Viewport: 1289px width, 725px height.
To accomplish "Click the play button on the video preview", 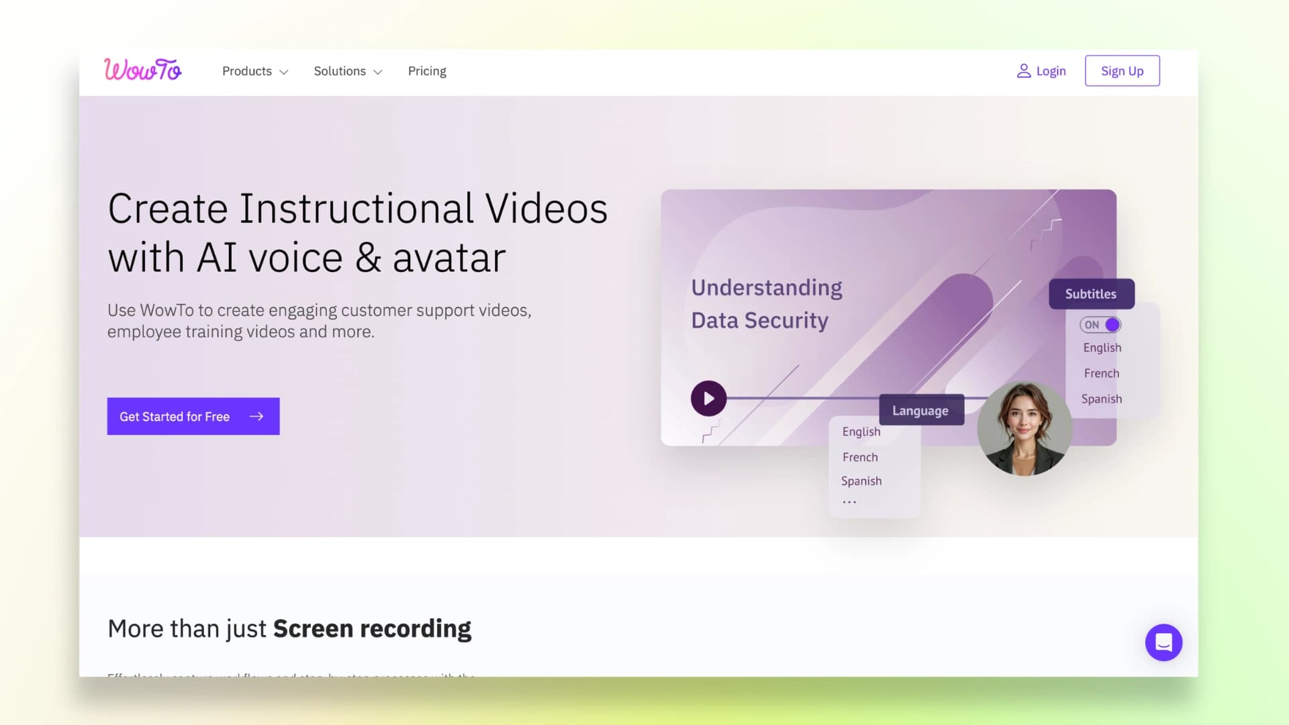I will point(708,398).
